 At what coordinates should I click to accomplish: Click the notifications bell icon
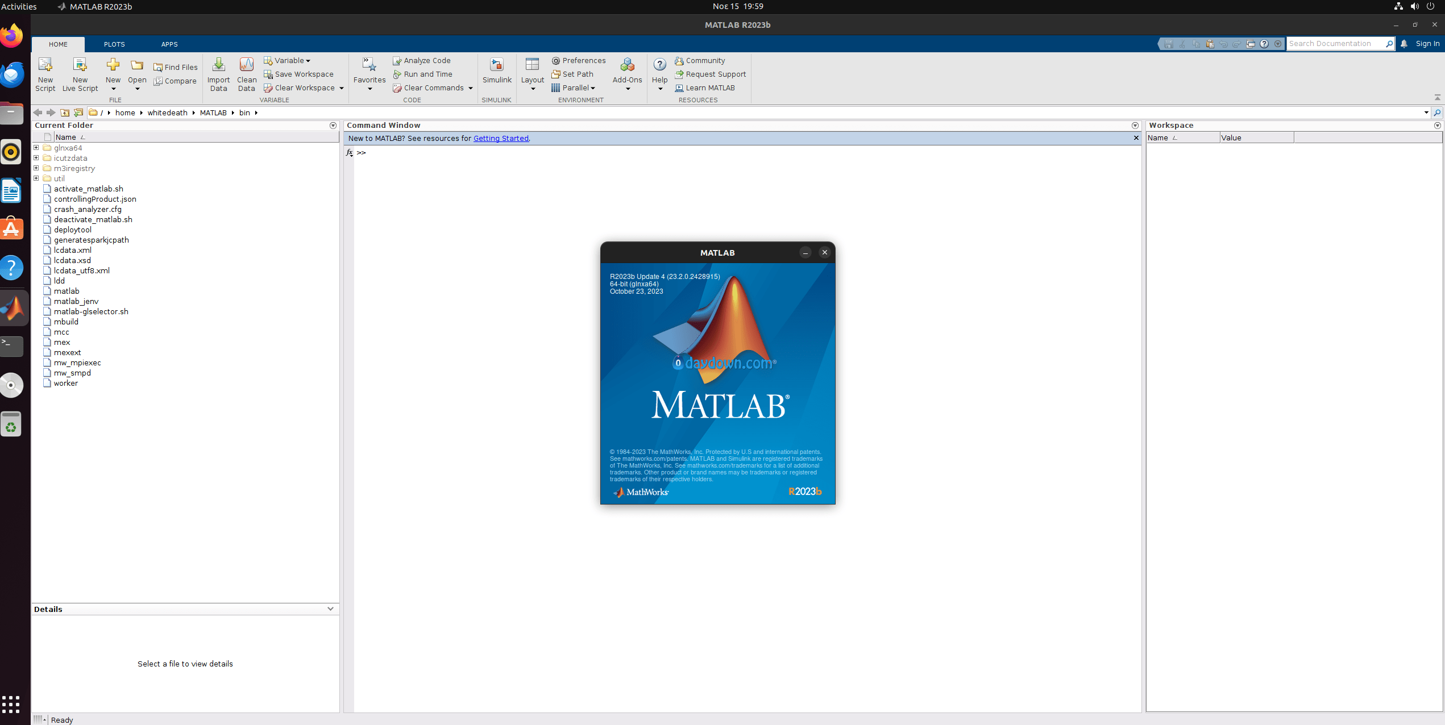pyautogui.click(x=1404, y=44)
